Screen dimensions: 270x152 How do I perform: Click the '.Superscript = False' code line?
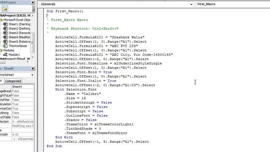(86, 107)
